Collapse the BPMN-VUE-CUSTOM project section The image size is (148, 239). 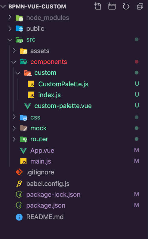3,6
